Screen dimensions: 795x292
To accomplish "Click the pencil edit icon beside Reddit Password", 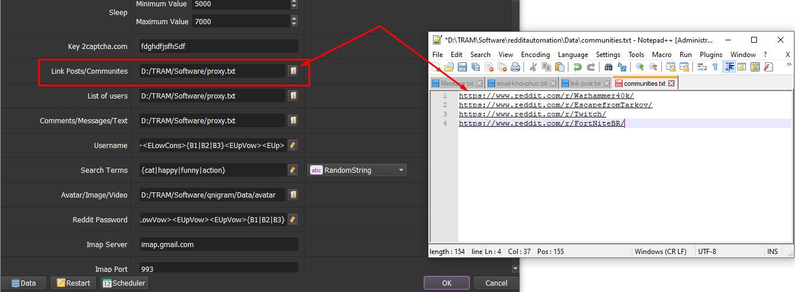I will pyautogui.click(x=293, y=219).
